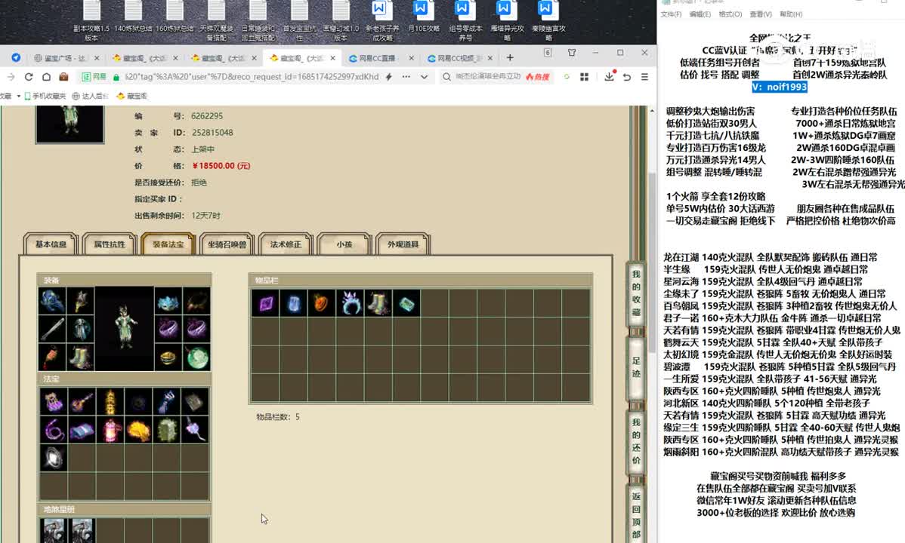Open the browser hamburger menu
The height and width of the screenshot is (543, 905).
point(644,77)
